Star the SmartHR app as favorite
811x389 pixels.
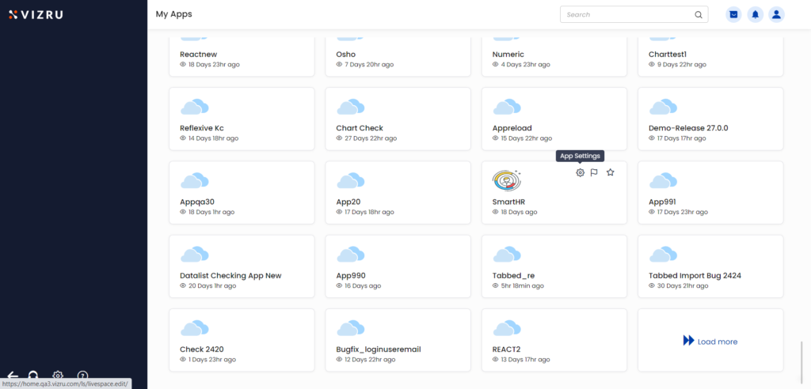coord(611,172)
